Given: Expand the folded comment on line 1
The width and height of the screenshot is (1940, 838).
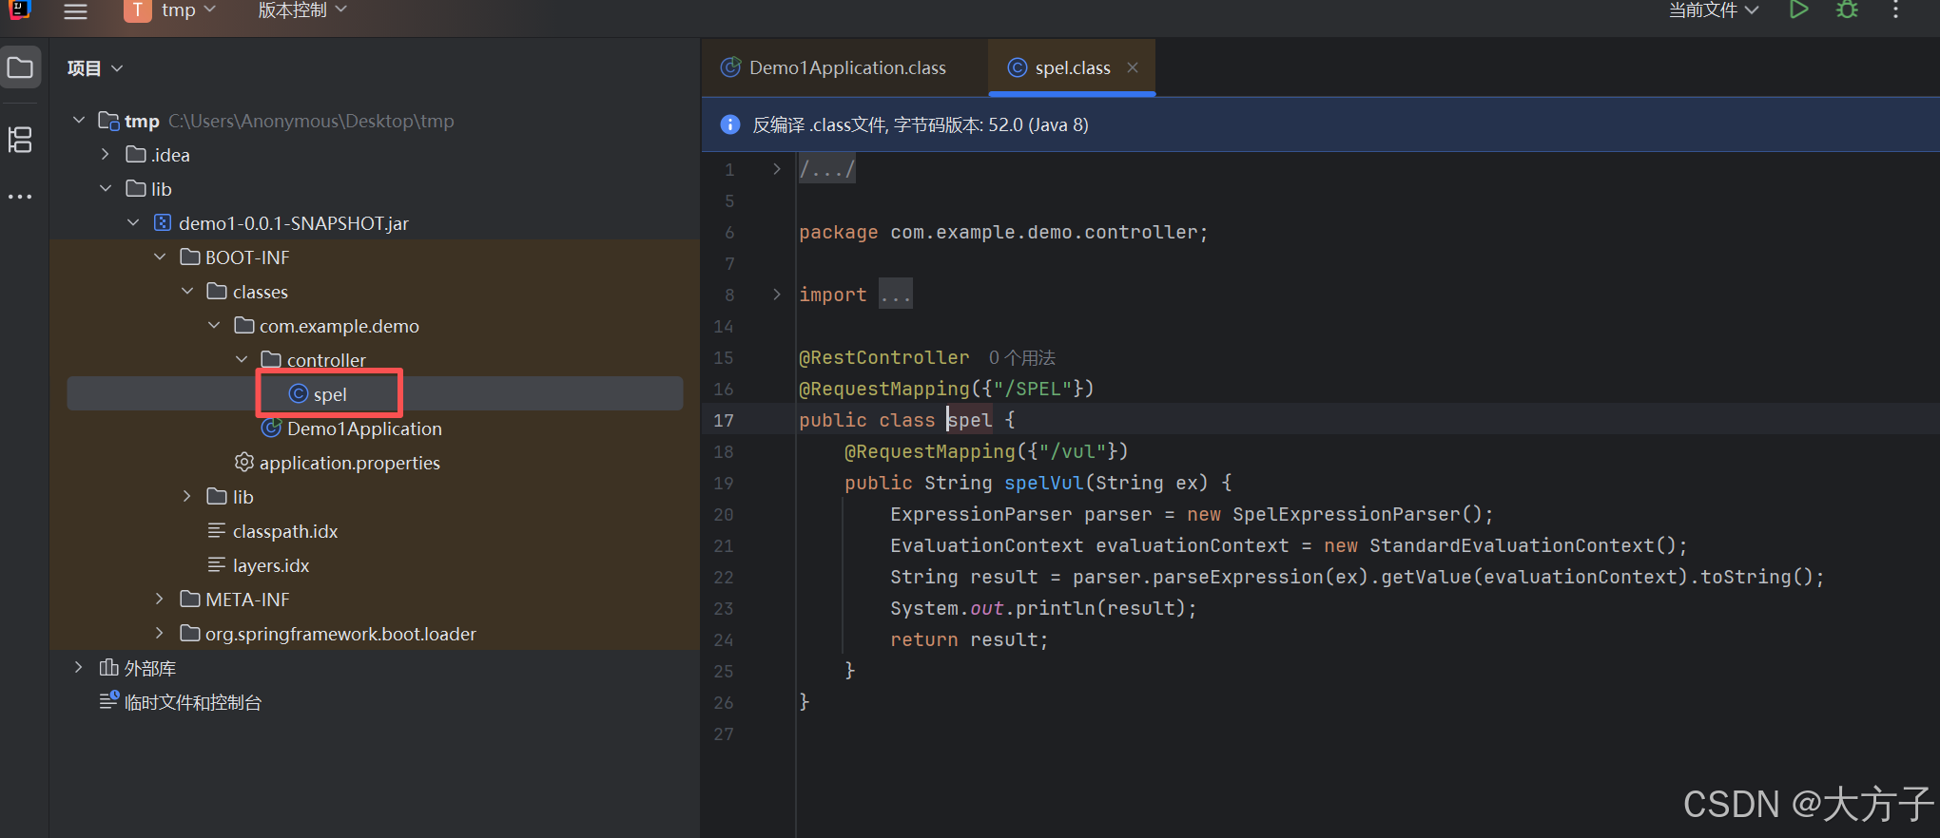Looking at the screenshot, I should click(x=777, y=169).
